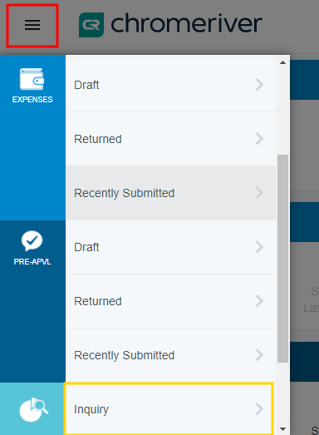This screenshot has width=319, height=435.
Task: Click the menu scrollbar up arrow
Action: click(x=282, y=62)
